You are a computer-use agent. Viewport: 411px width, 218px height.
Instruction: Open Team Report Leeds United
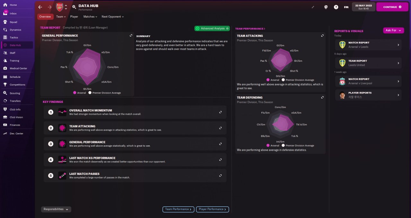(x=368, y=63)
